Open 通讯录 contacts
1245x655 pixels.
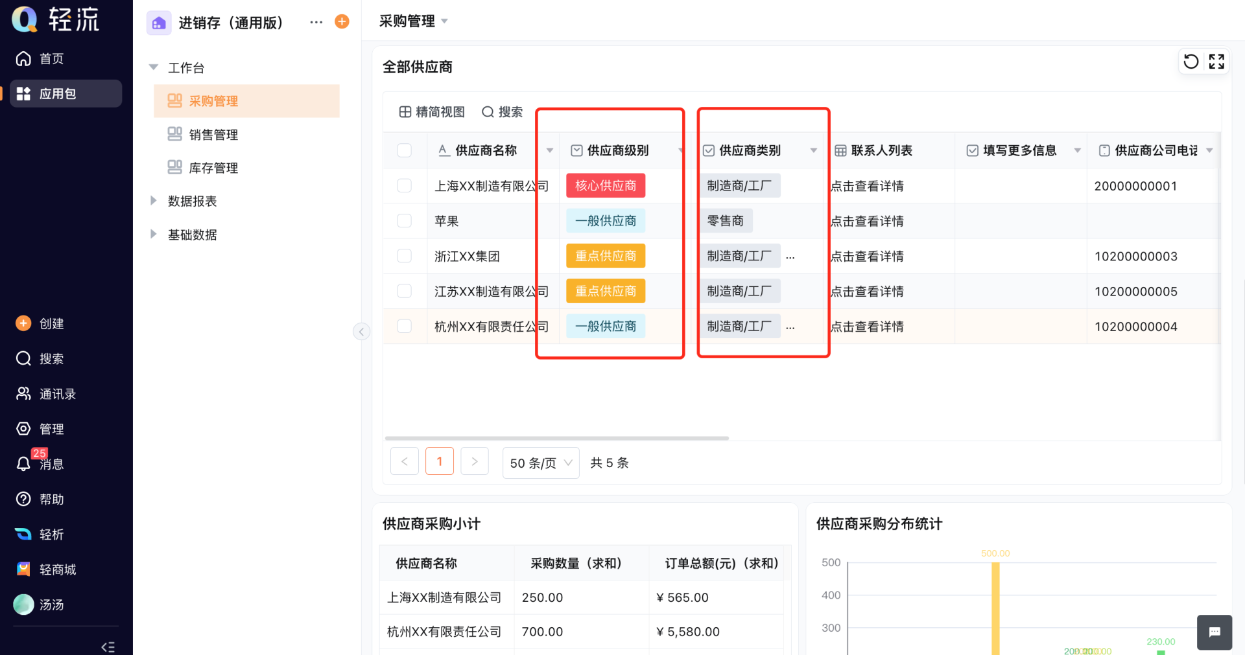(46, 393)
